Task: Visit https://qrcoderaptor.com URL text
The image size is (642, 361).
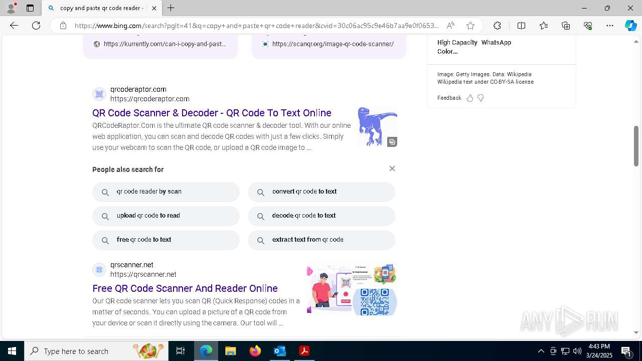Action: (150, 99)
